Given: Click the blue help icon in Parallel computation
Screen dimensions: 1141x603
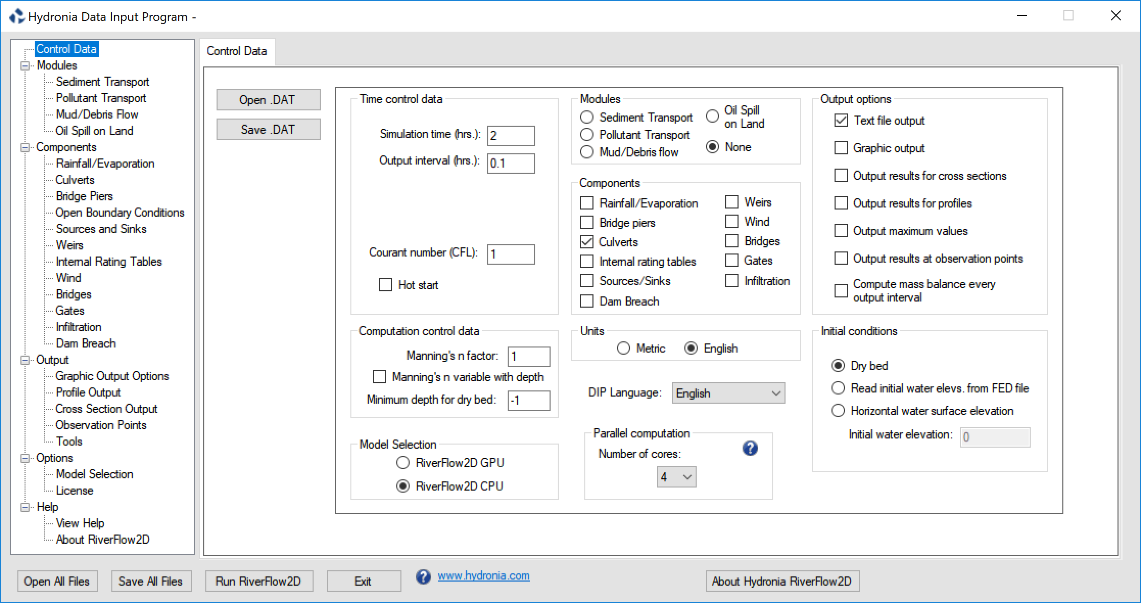Looking at the screenshot, I should coord(750,448).
